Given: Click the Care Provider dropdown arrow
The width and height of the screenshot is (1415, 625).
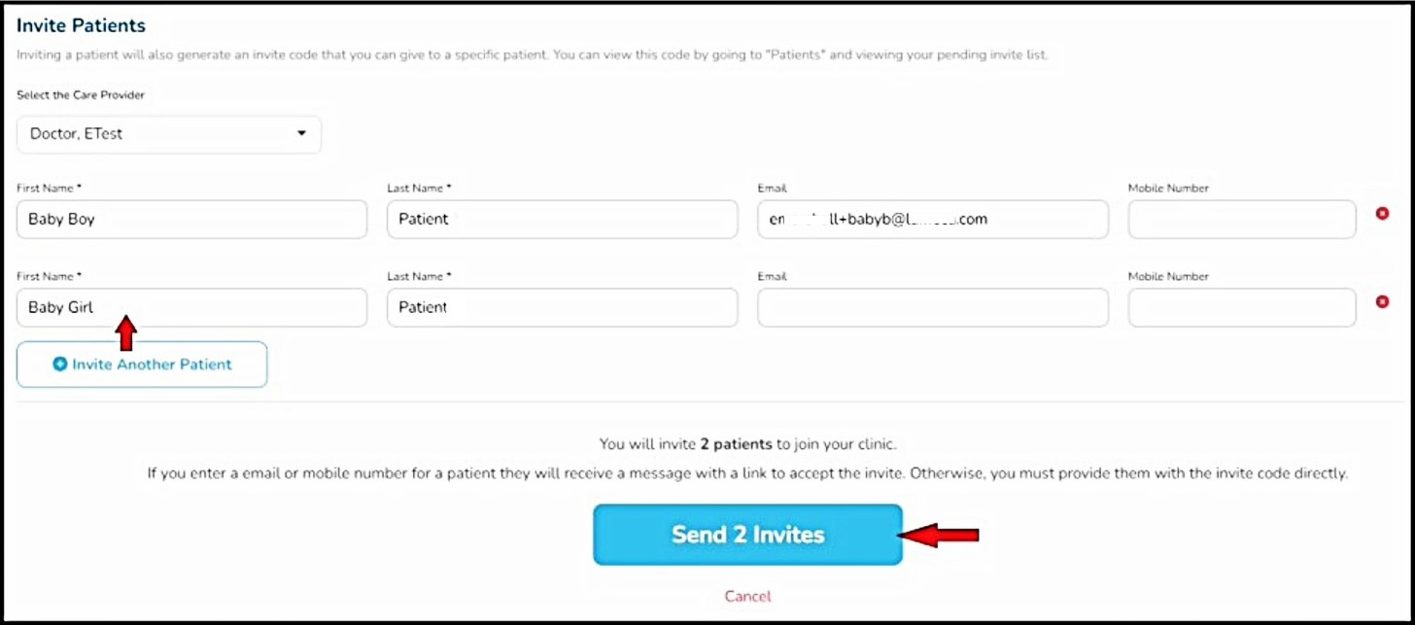Looking at the screenshot, I should [301, 133].
